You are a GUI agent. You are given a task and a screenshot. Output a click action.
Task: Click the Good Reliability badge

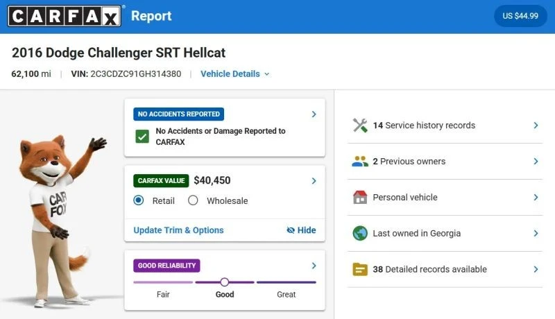(166, 266)
